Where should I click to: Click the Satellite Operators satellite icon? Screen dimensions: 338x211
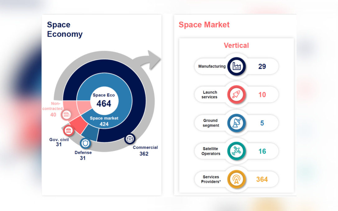coord(236,151)
